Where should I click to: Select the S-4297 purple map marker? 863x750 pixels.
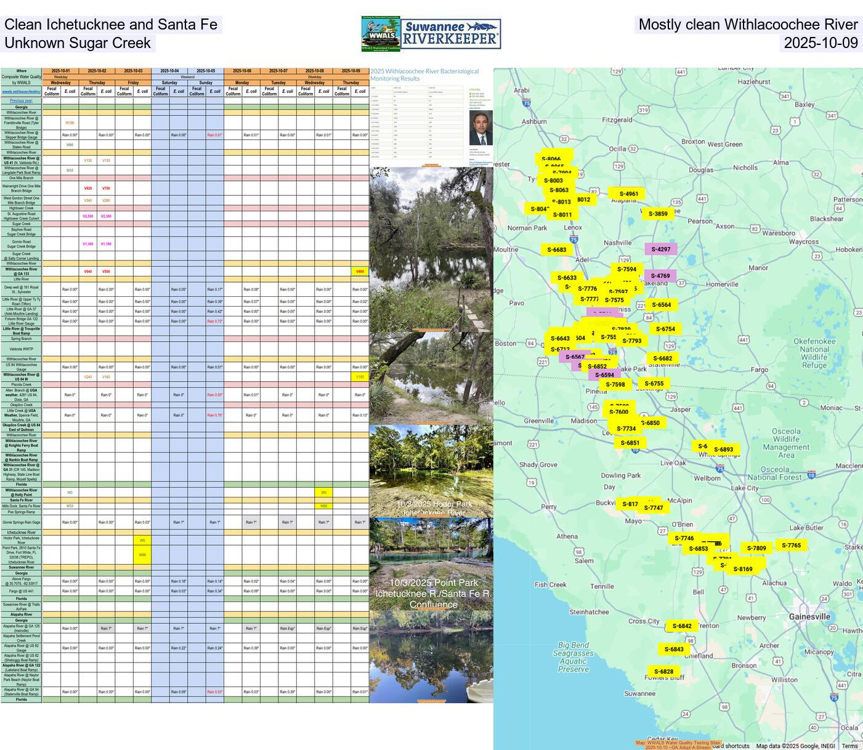click(660, 249)
